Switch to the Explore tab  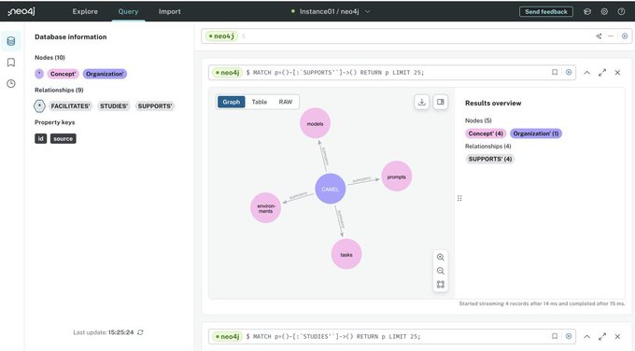click(85, 11)
